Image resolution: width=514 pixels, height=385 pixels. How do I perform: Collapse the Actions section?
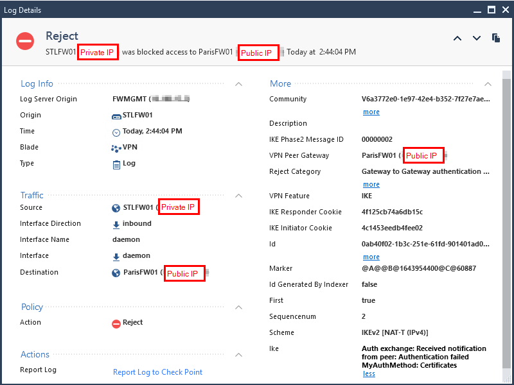tap(239, 355)
